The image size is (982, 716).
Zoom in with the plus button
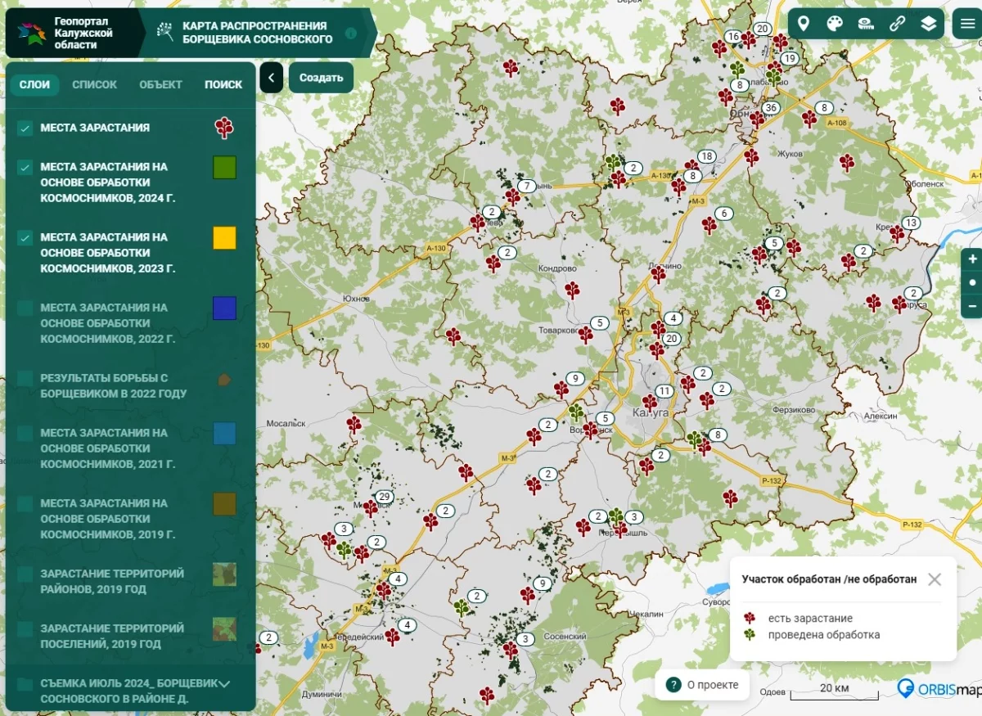[972, 259]
